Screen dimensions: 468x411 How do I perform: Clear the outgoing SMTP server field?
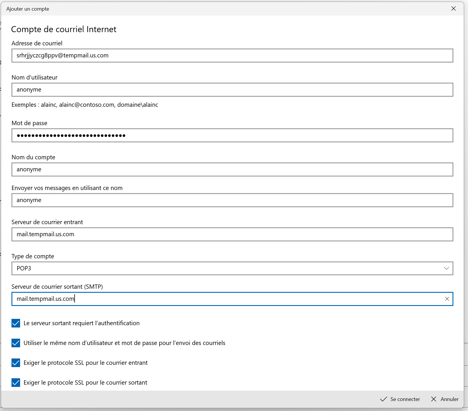click(x=447, y=299)
